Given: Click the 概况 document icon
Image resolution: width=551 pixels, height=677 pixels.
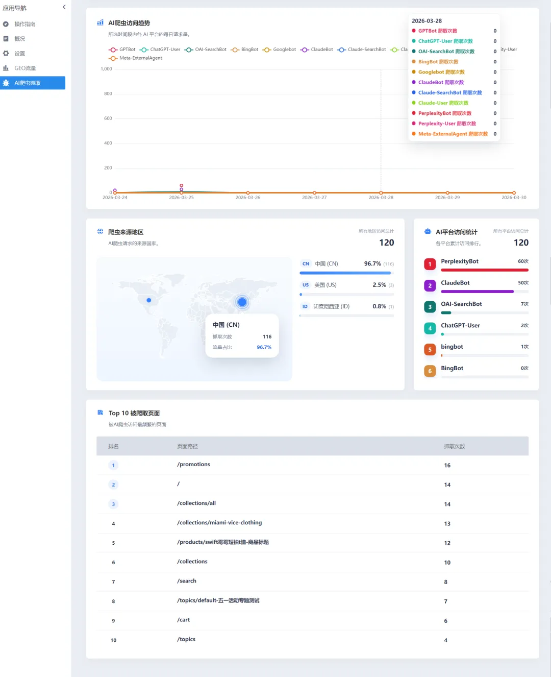Looking at the screenshot, I should pos(6,39).
